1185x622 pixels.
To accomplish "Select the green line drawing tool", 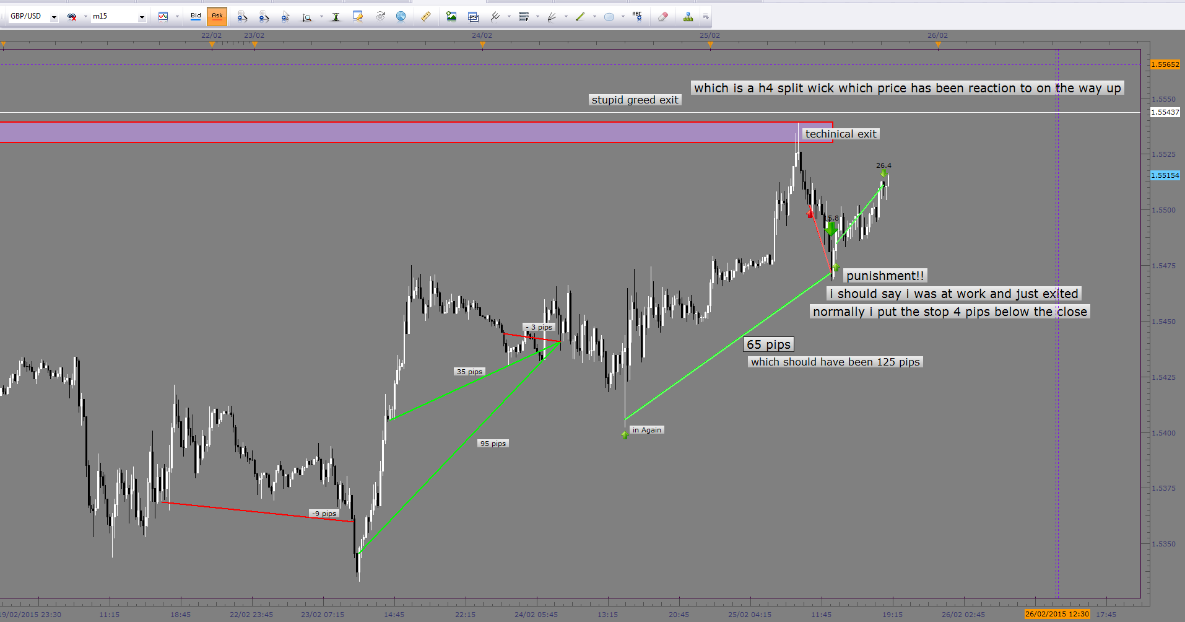I will [x=580, y=17].
